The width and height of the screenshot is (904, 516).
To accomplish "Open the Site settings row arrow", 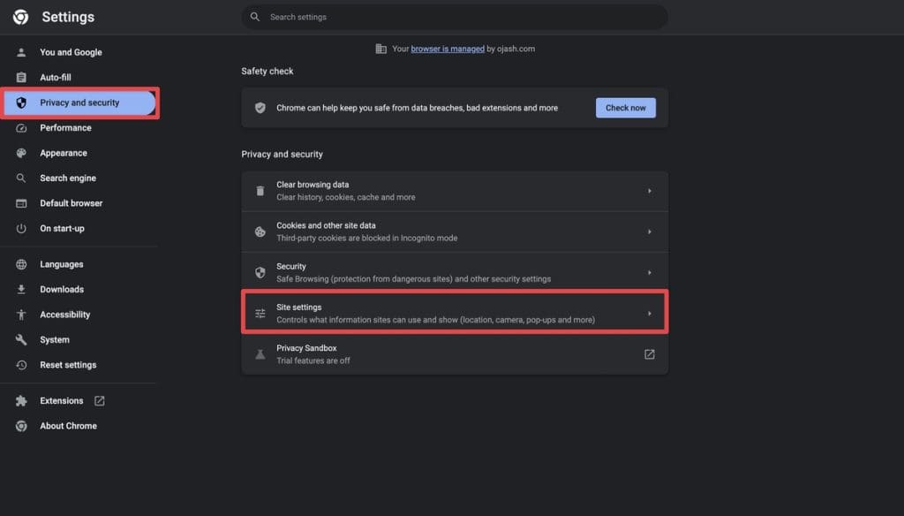I will [x=649, y=314].
